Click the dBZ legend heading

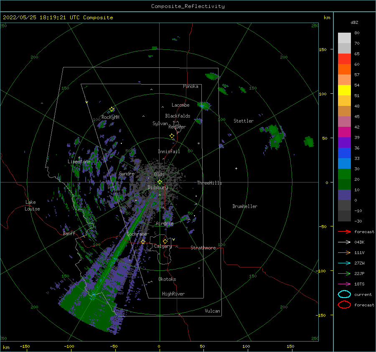[354, 22]
